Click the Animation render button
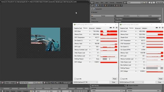164x92 pixels. tap(126, 16)
